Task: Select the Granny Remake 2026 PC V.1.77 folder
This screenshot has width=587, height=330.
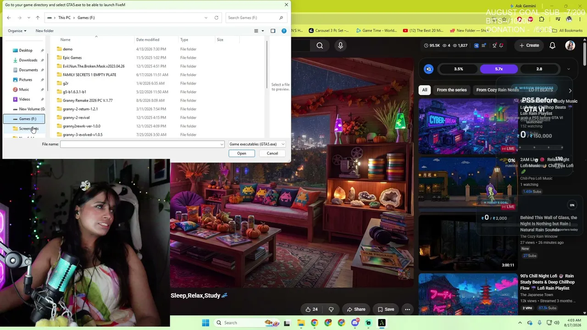Action: 88,100
